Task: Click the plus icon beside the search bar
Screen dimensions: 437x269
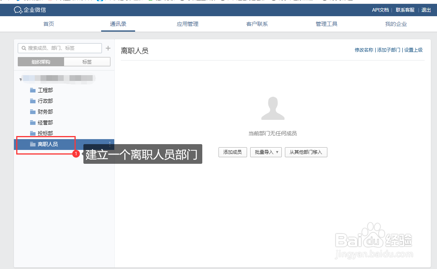Action: [108, 48]
